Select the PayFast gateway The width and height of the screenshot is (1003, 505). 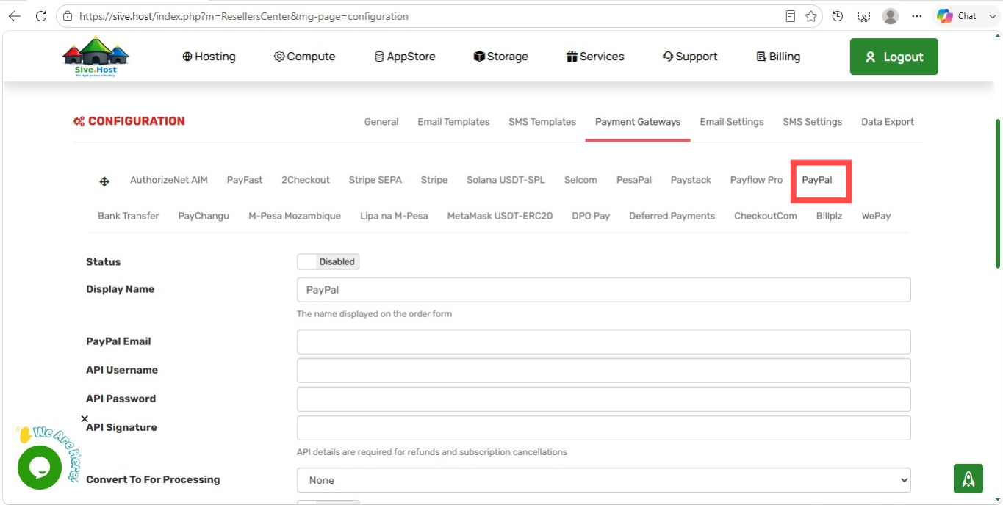[245, 180]
